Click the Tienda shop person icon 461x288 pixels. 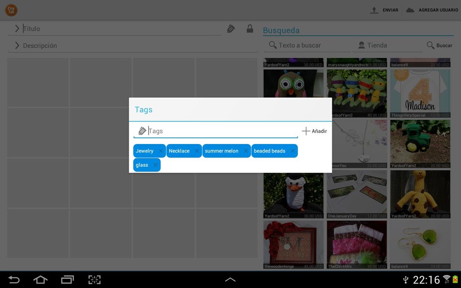(x=361, y=45)
